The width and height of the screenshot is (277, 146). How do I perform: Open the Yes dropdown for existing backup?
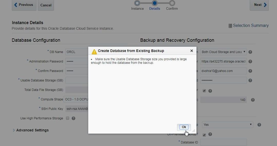pos(228,125)
